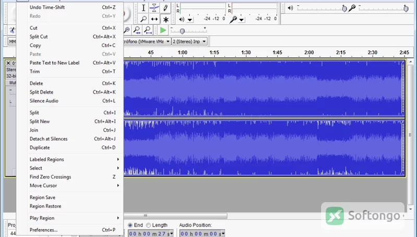Click the 1:00 mark on timeline ruler
The height and width of the screenshot is (237, 417).
(x=182, y=52)
